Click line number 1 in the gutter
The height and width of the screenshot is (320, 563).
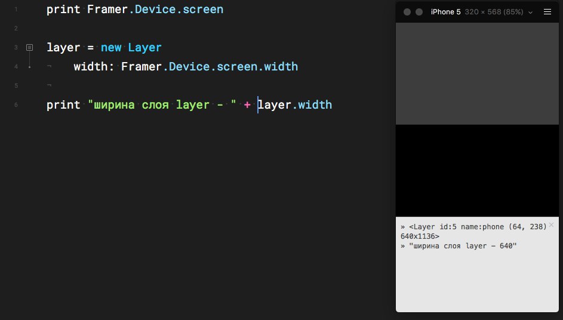(x=16, y=10)
